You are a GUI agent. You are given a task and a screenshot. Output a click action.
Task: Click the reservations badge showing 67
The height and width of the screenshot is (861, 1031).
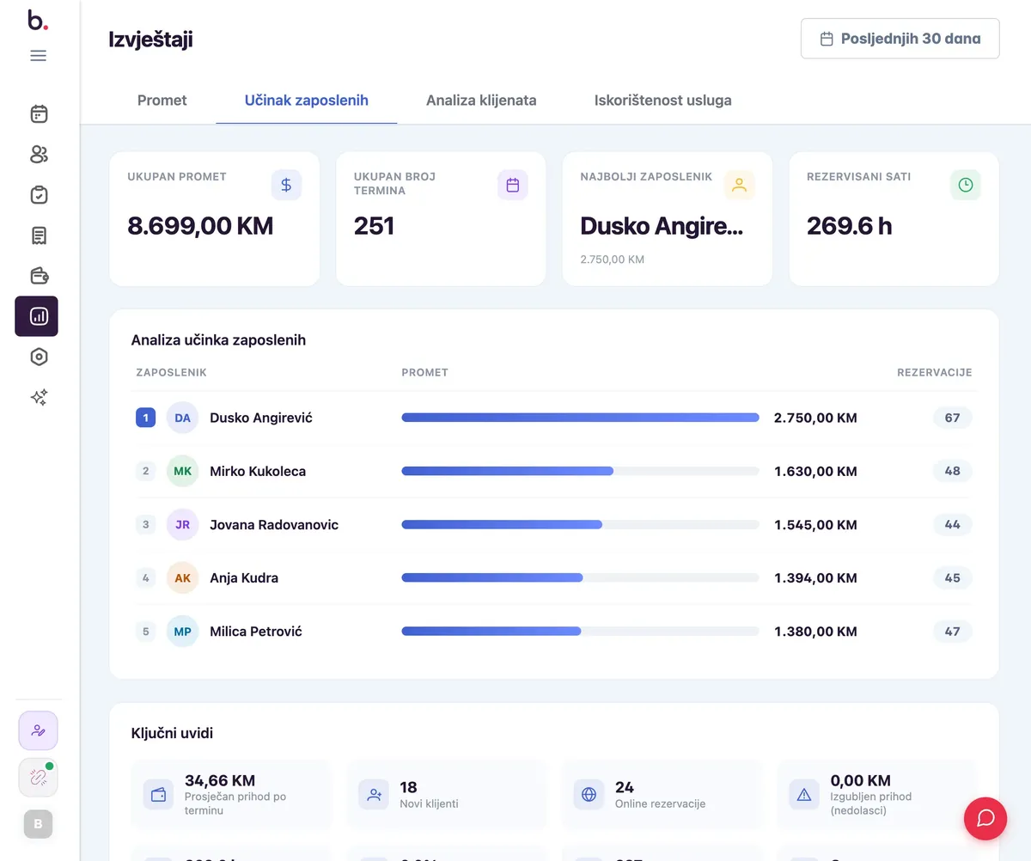point(952,418)
